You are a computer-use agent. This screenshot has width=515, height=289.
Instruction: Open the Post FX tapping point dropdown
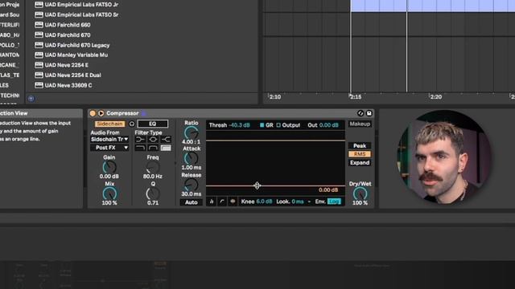pyautogui.click(x=109, y=148)
